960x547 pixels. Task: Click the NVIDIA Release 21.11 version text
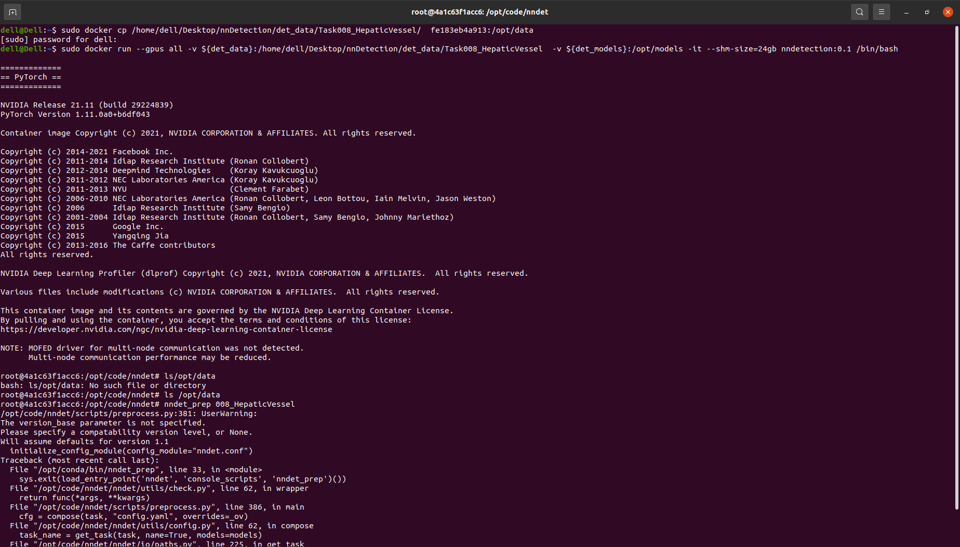[x=86, y=104]
